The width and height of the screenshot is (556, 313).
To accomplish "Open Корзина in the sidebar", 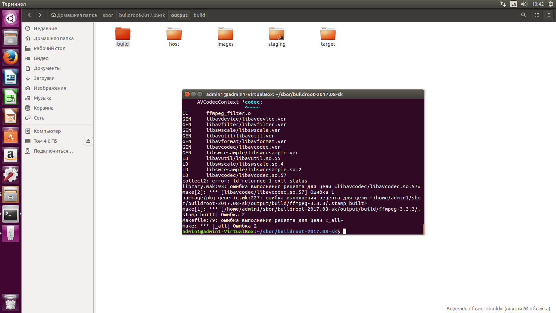I will click(x=43, y=108).
